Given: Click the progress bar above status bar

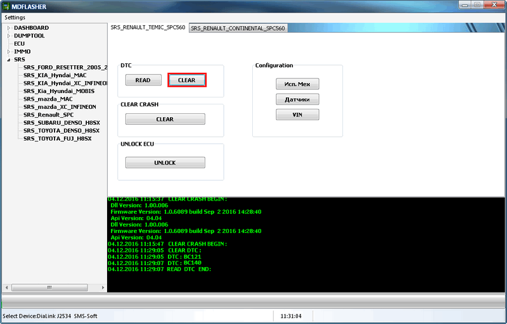Looking at the screenshot, I should click(x=253, y=301).
